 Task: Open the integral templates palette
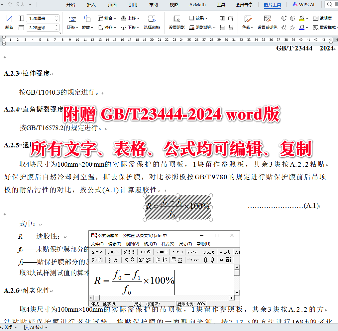coord(161,260)
